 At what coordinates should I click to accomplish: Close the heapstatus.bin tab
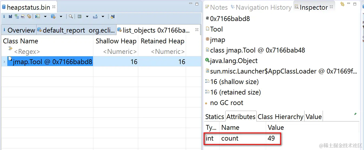(x=54, y=6)
